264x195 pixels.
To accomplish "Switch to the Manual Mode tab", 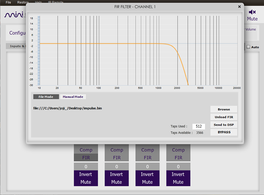I will tap(73, 97).
